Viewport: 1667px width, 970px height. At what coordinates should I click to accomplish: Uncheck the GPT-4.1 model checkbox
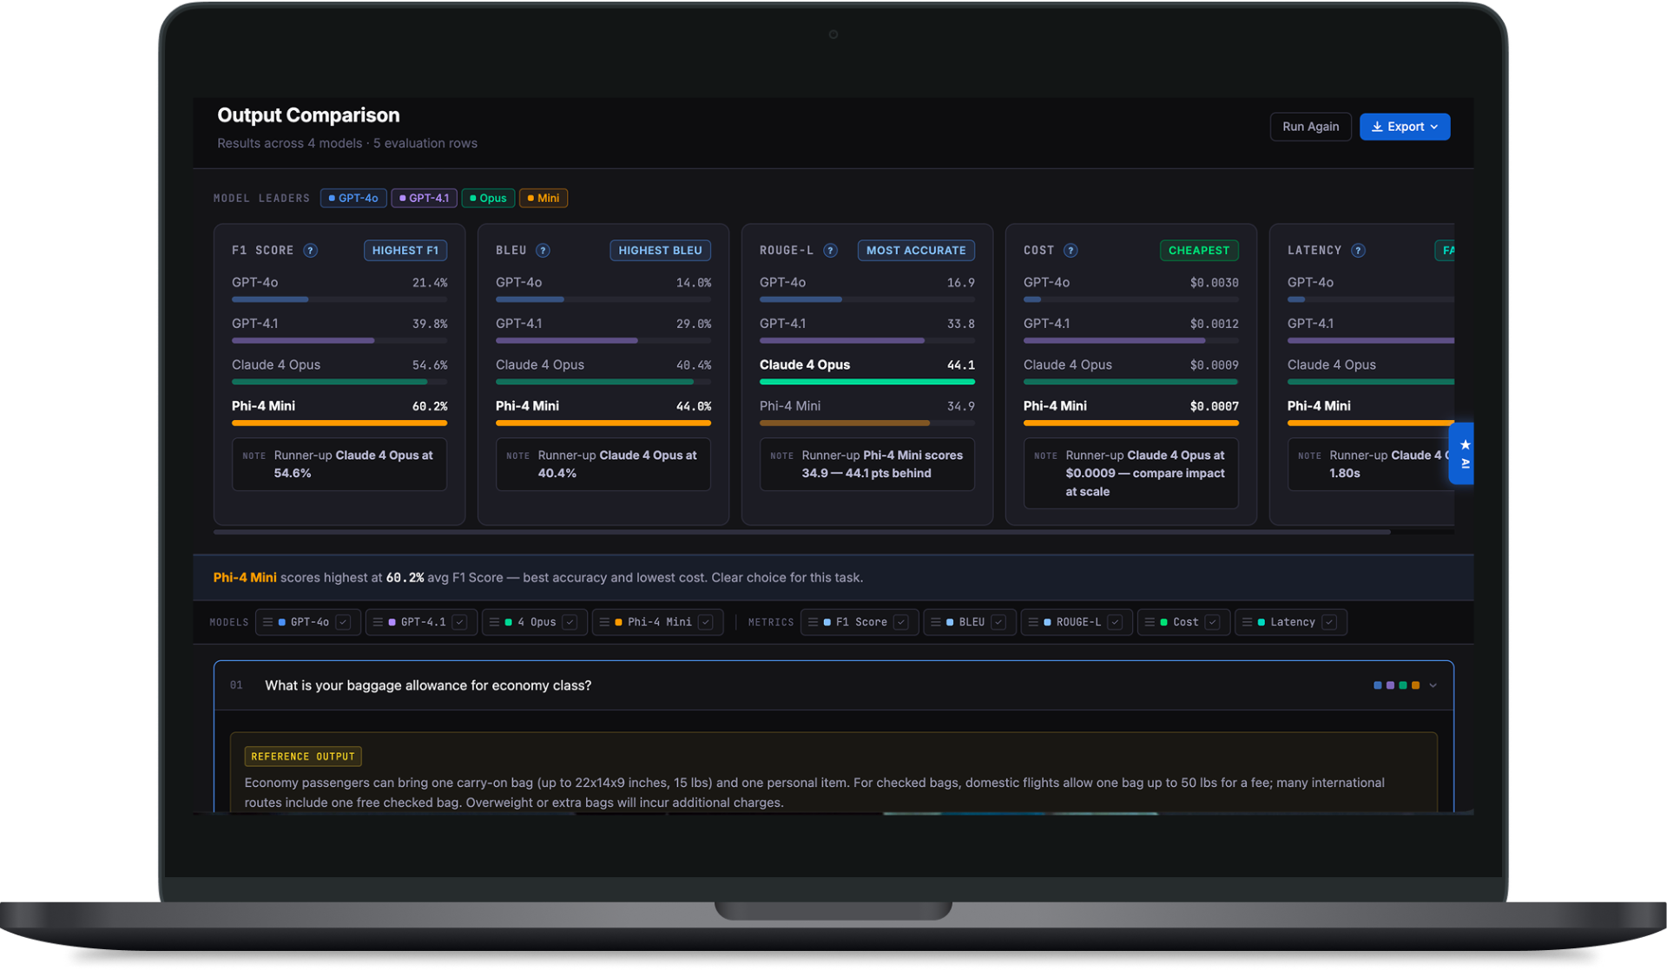(x=459, y=622)
